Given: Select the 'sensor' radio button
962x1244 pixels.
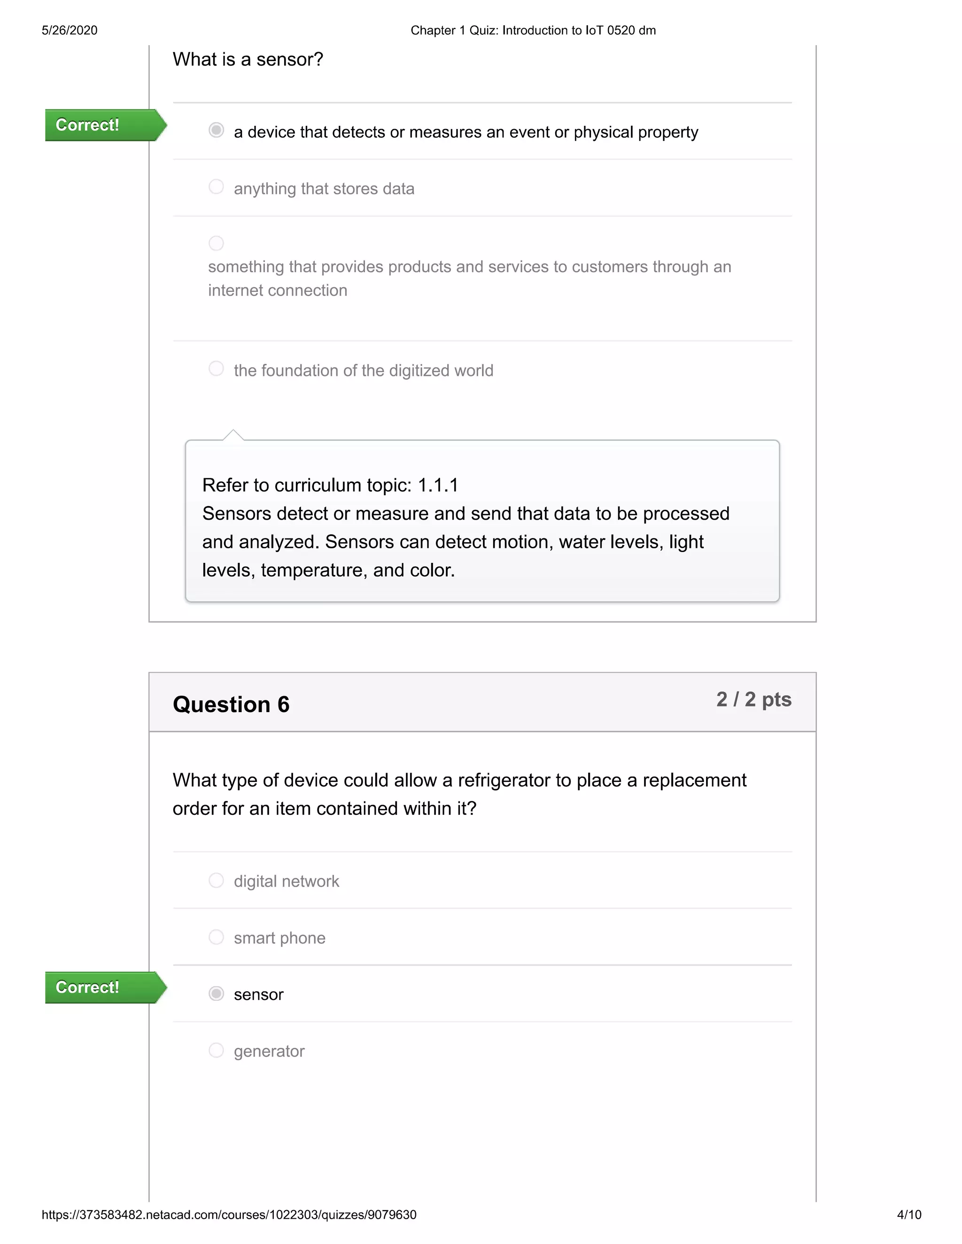Looking at the screenshot, I should click(x=216, y=993).
